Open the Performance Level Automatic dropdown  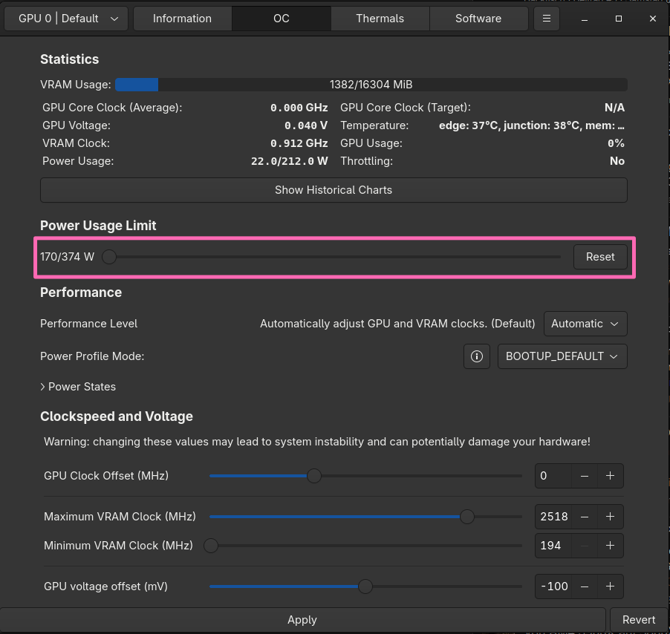point(585,324)
